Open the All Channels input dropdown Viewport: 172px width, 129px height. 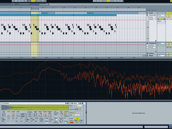click(161, 17)
